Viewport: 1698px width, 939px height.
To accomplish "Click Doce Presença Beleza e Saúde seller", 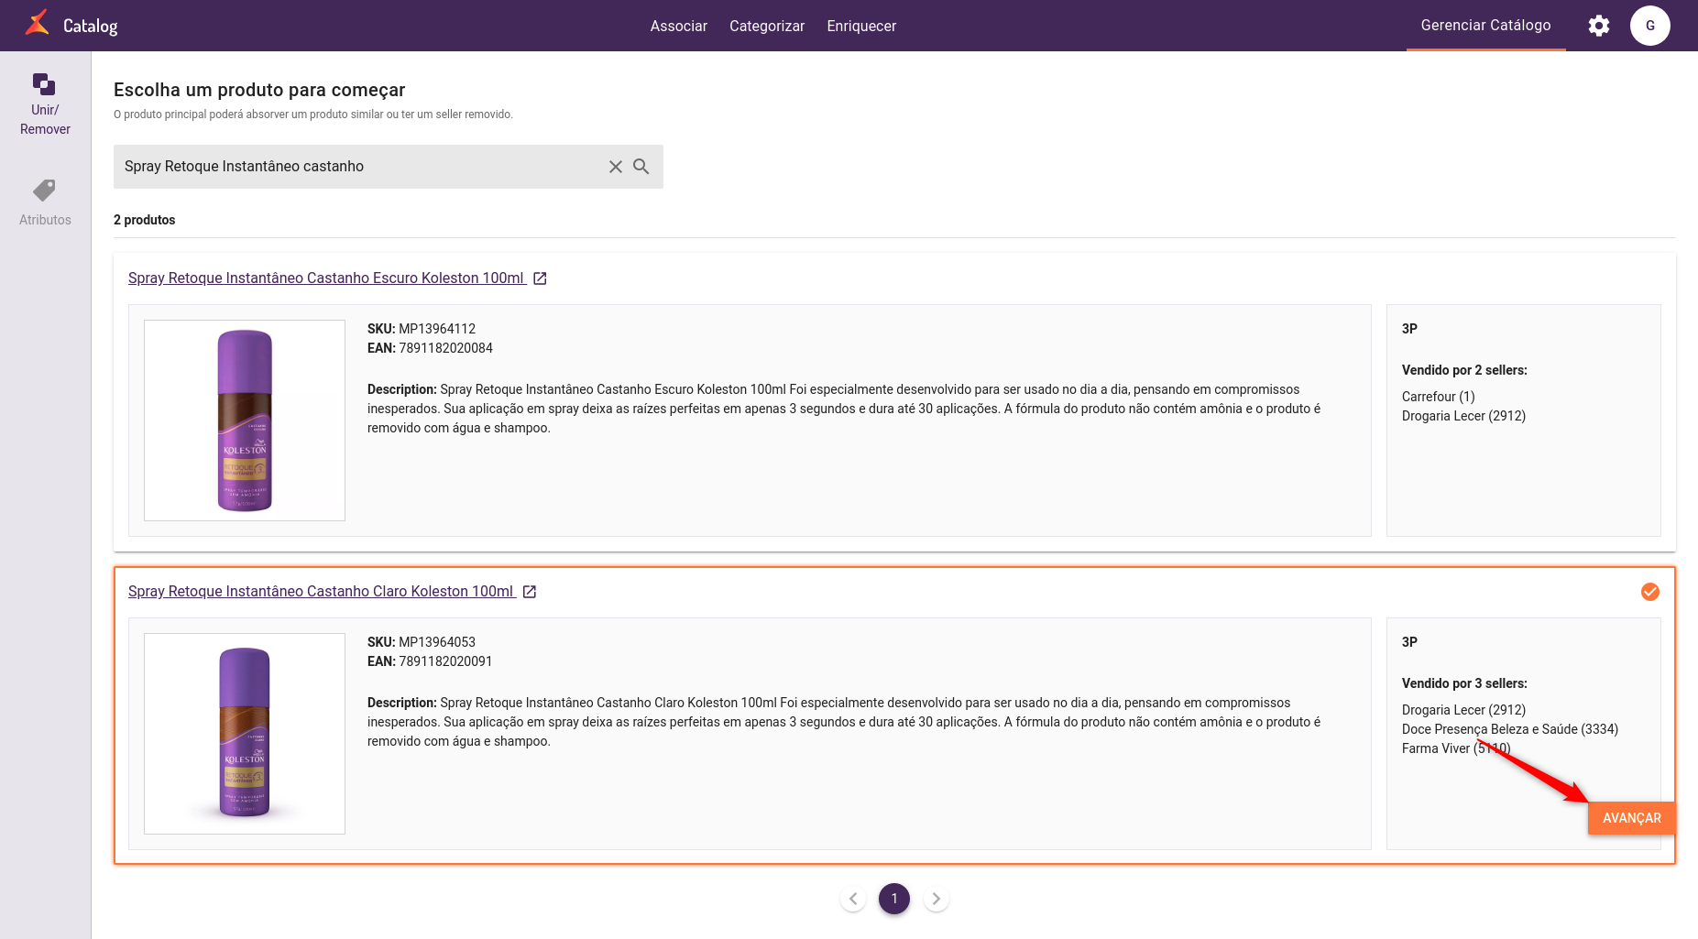I will [x=1510, y=729].
